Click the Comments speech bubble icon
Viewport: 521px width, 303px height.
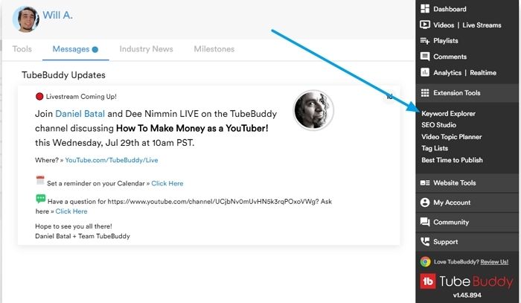coord(425,57)
